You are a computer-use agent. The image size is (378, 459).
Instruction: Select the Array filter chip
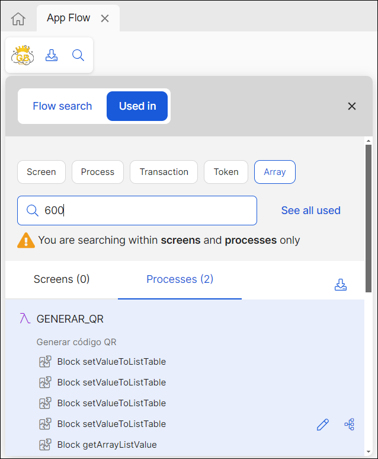(274, 172)
